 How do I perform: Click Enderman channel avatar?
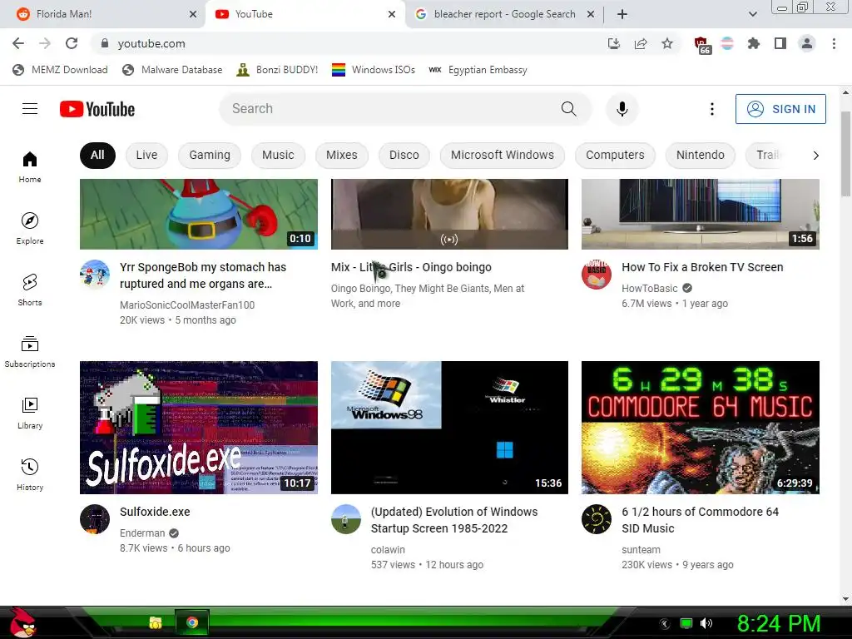pos(95,519)
